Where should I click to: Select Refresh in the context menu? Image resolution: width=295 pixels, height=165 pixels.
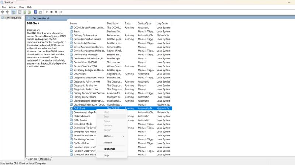pyautogui.click(x=108, y=143)
